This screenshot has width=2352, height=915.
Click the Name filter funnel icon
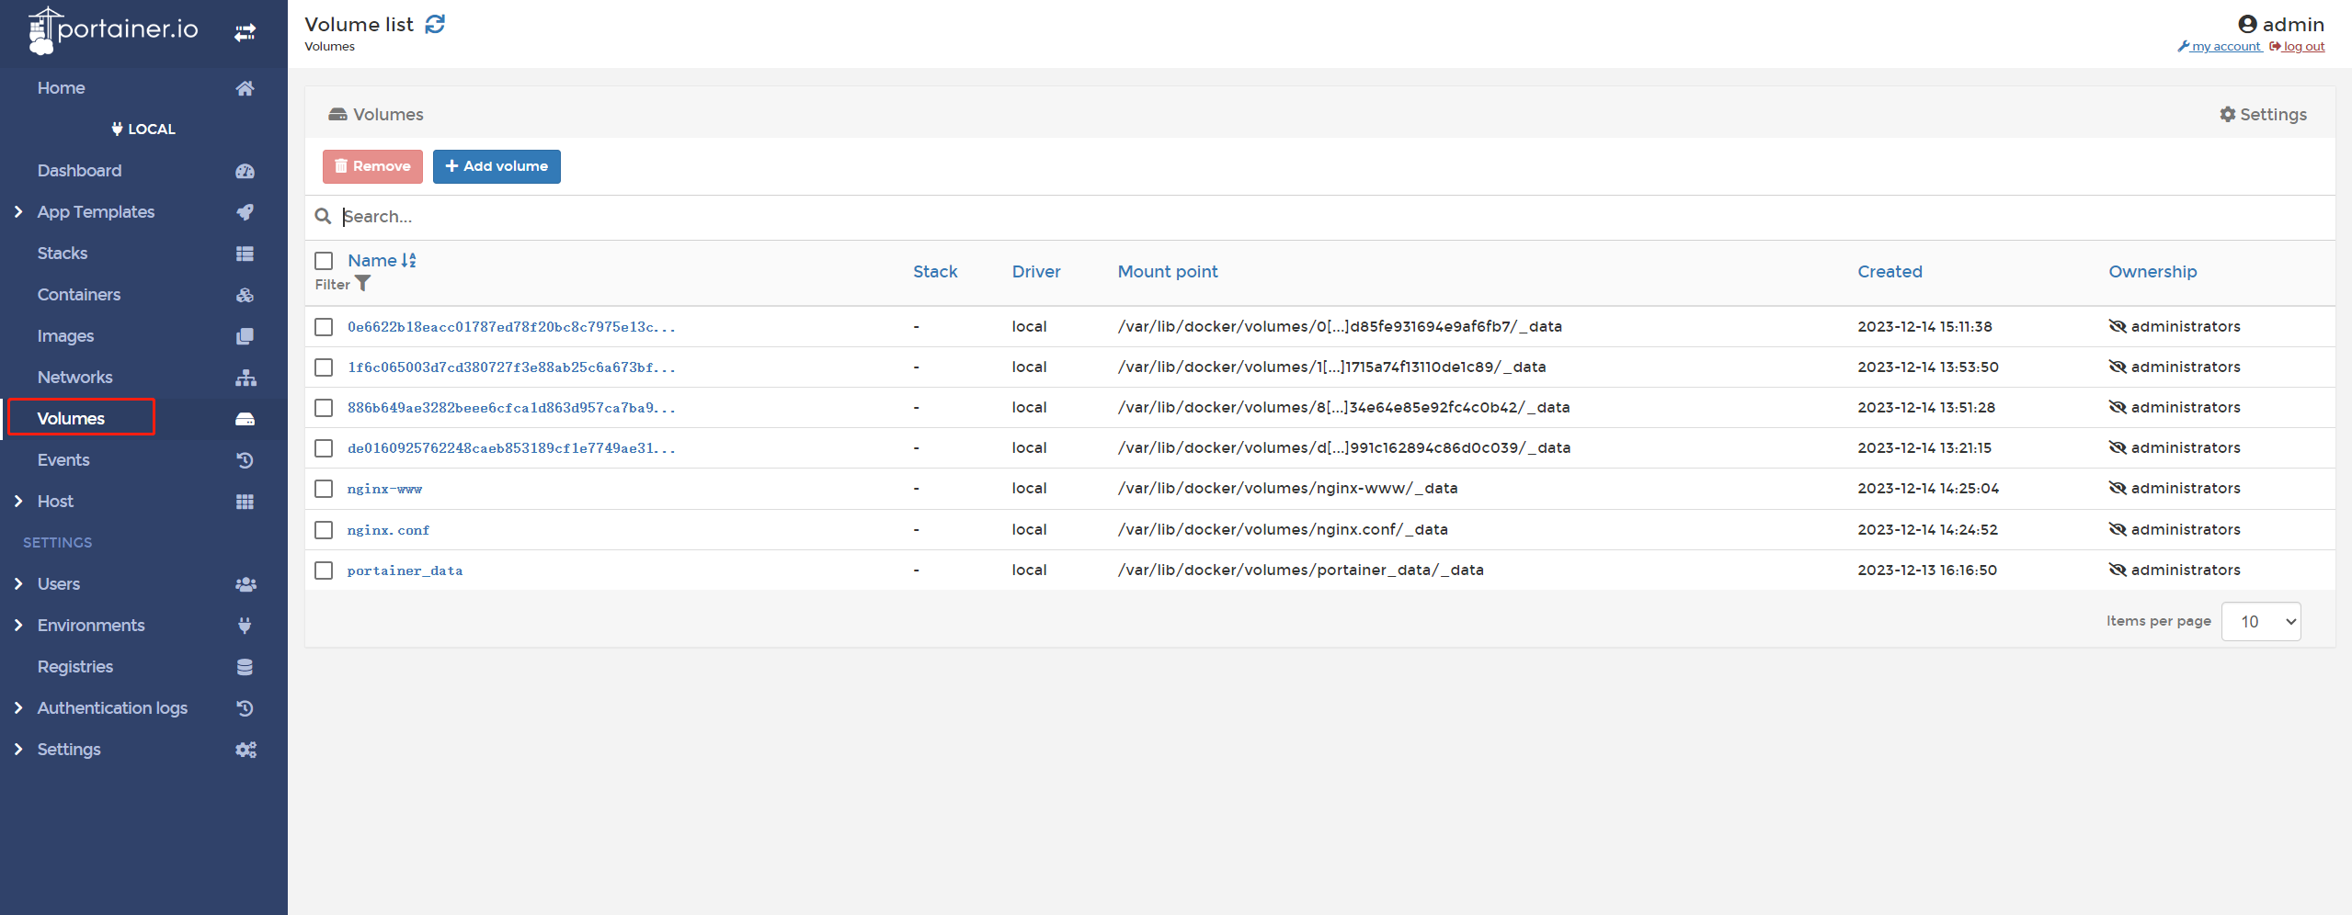[363, 284]
